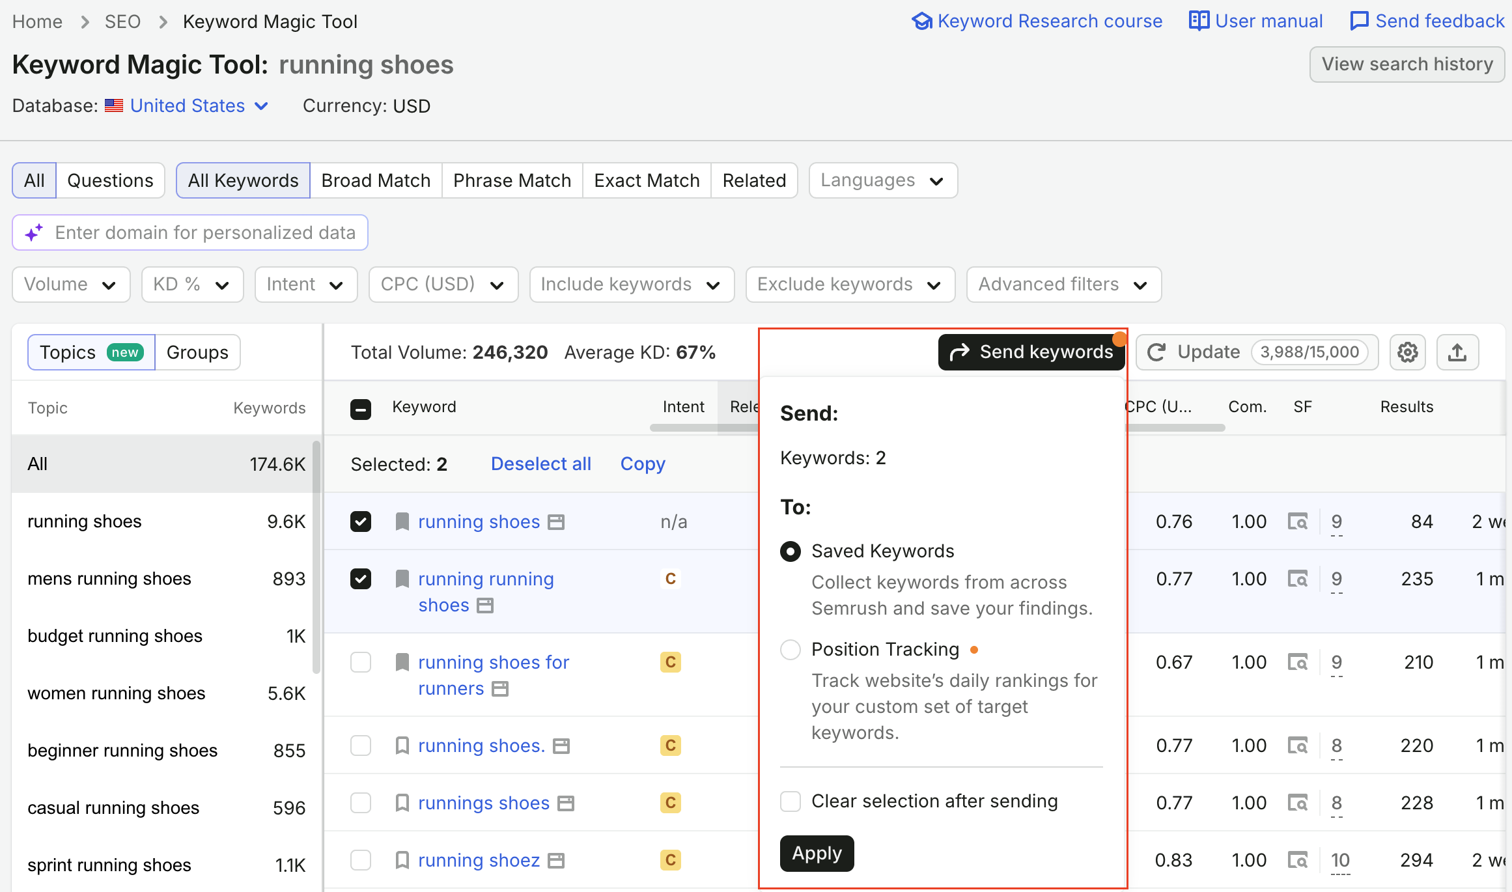Click the Copy link

click(x=643, y=464)
